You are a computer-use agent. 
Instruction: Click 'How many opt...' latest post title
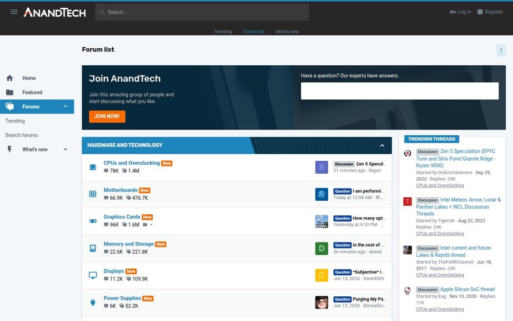[369, 218]
